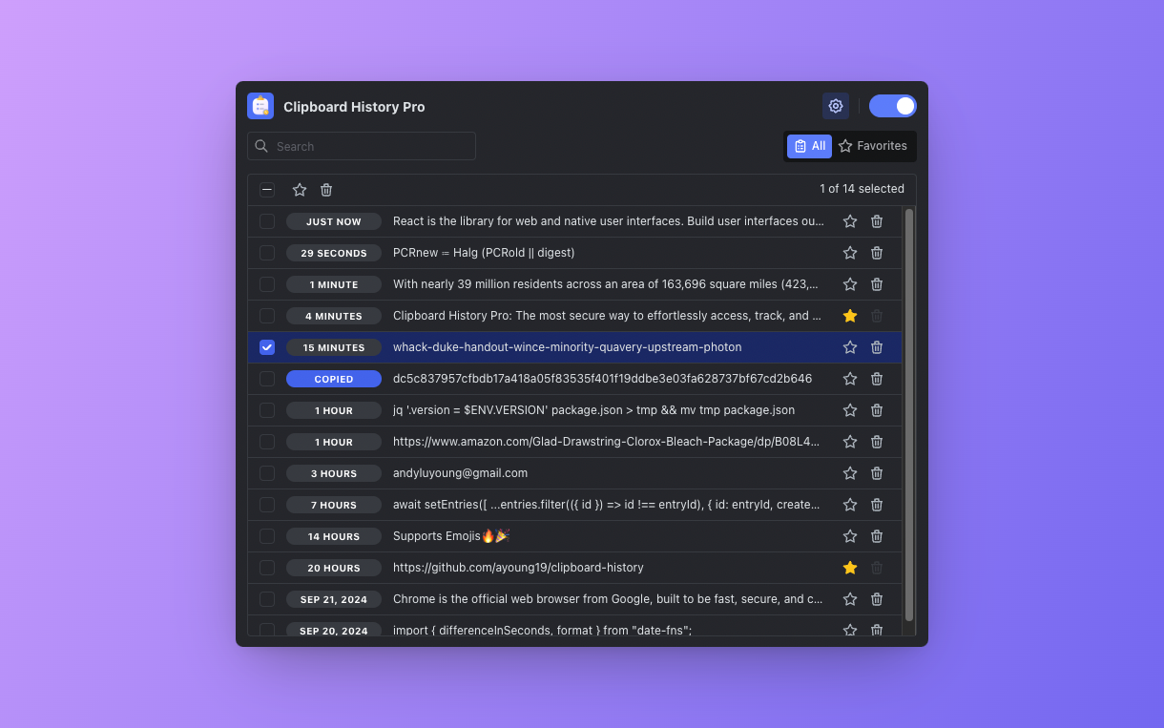Viewport: 1164px width, 728px height.
Task: Delete selected entries using header trash
Action: point(326,190)
